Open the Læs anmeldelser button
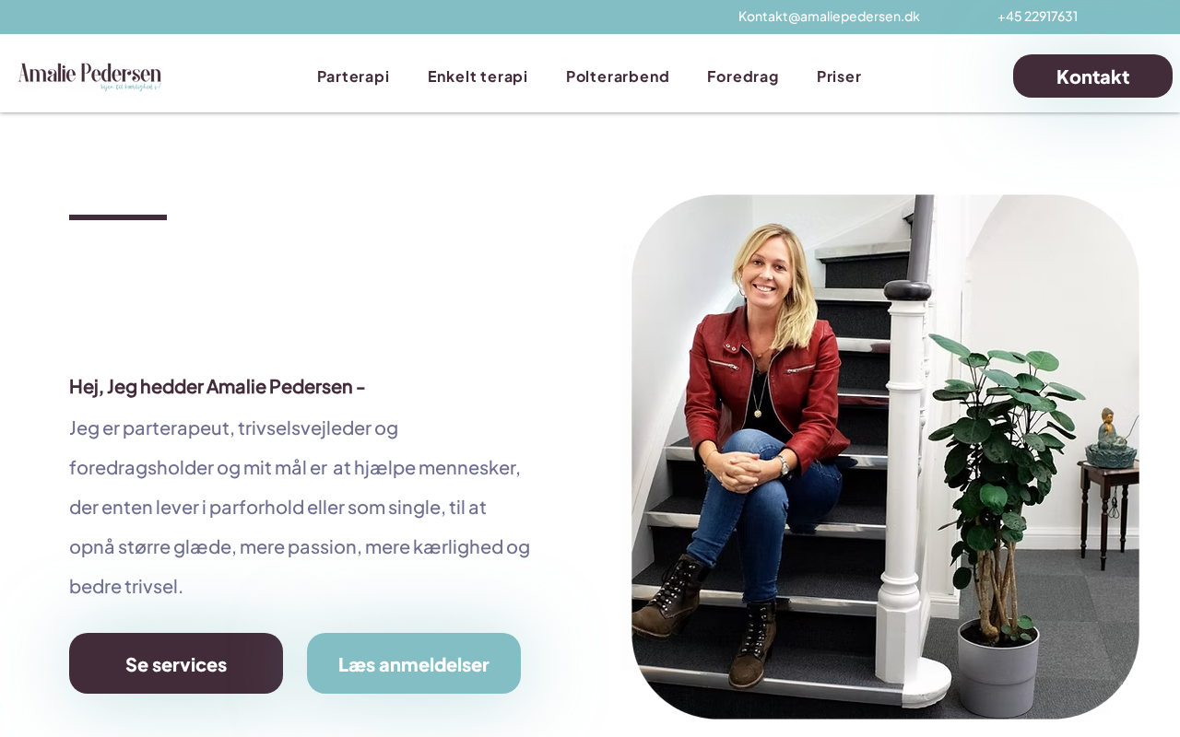The width and height of the screenshot is (1180, 737). click(414, 663)
